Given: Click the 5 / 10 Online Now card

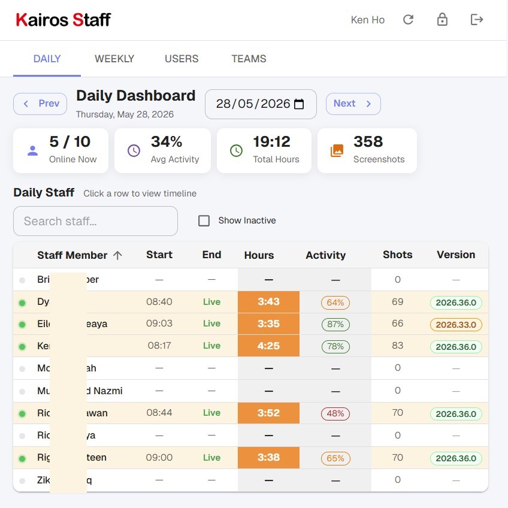Looking at the screenshot, I should [x=61, y=150].
